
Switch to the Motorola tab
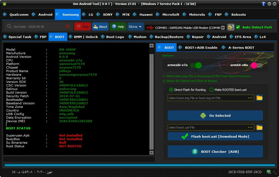[x=194, y=15]
